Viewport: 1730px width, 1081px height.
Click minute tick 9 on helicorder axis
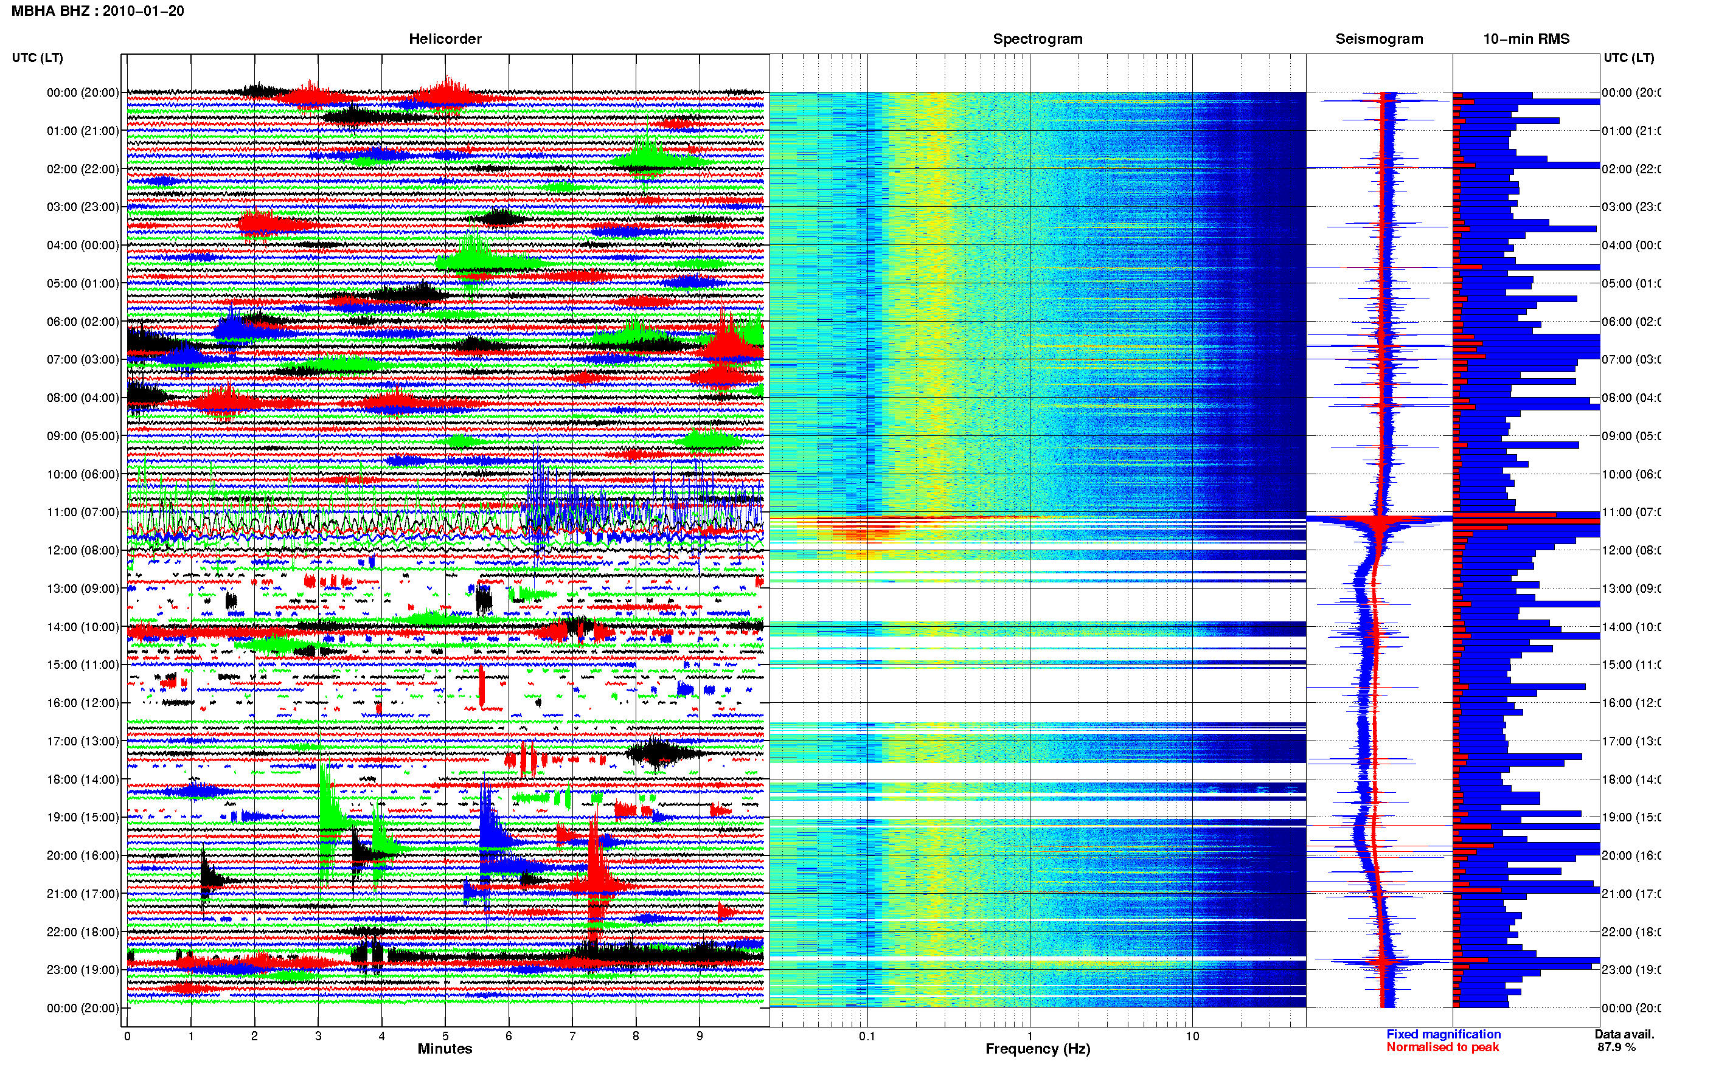pyautogui.click(x=700, y=1035)
